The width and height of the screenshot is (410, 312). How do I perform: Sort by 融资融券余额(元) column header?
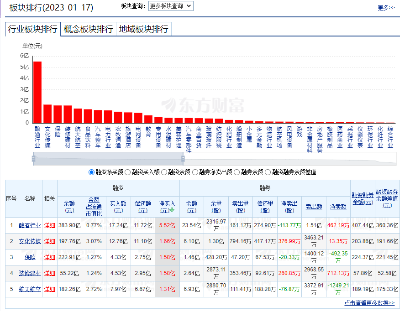tap(362, 198)
